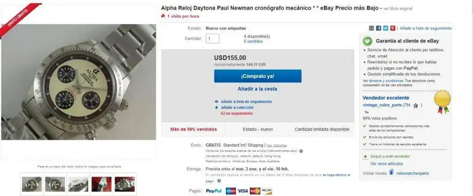The height and width of the screenshot is (196, 473).
Task: Select the first watch thumbnail
Action: pyautogui.click(x=32, y=184)
